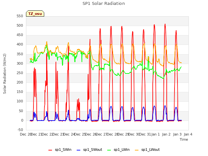
Task: Click the 150 y-axis tick label
Action: 20,92
